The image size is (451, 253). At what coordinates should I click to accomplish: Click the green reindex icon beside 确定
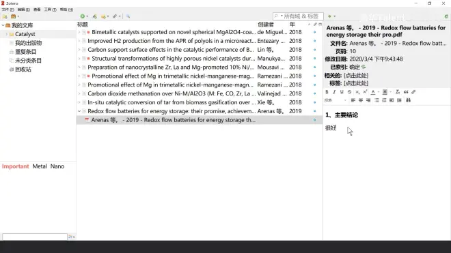(x=364, y=67)
